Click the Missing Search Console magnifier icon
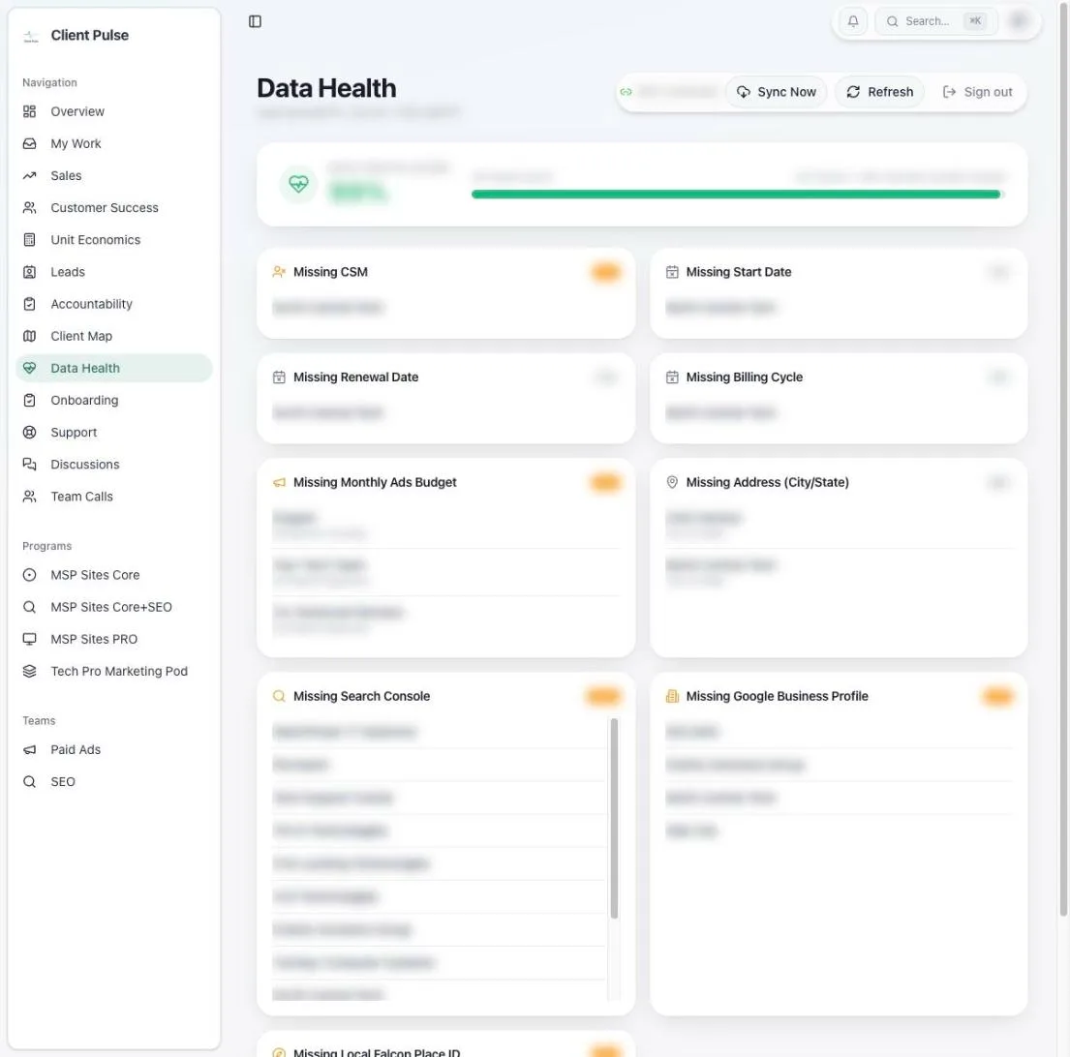 pyautogui.click(x=279, y=696)
